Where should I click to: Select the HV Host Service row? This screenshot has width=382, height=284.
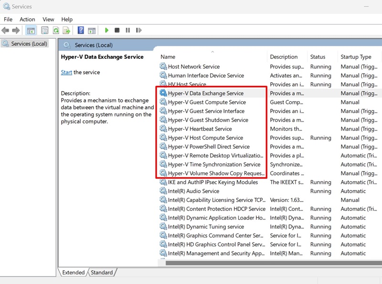click(x=269, y=84)
